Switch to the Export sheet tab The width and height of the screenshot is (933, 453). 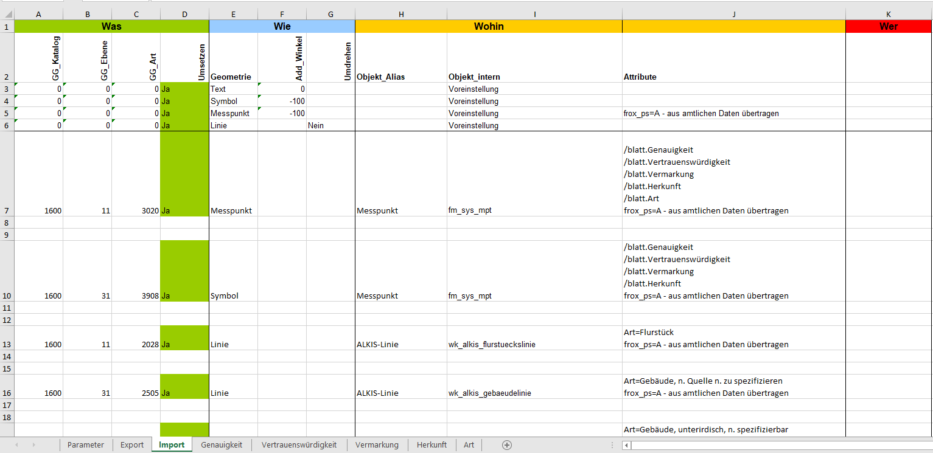pos(132,445)
